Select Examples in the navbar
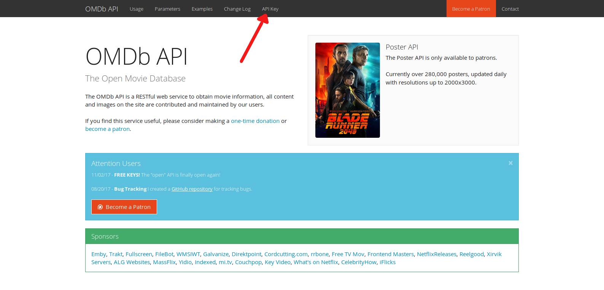The image size is (604, 290). (x=202, y=9)
